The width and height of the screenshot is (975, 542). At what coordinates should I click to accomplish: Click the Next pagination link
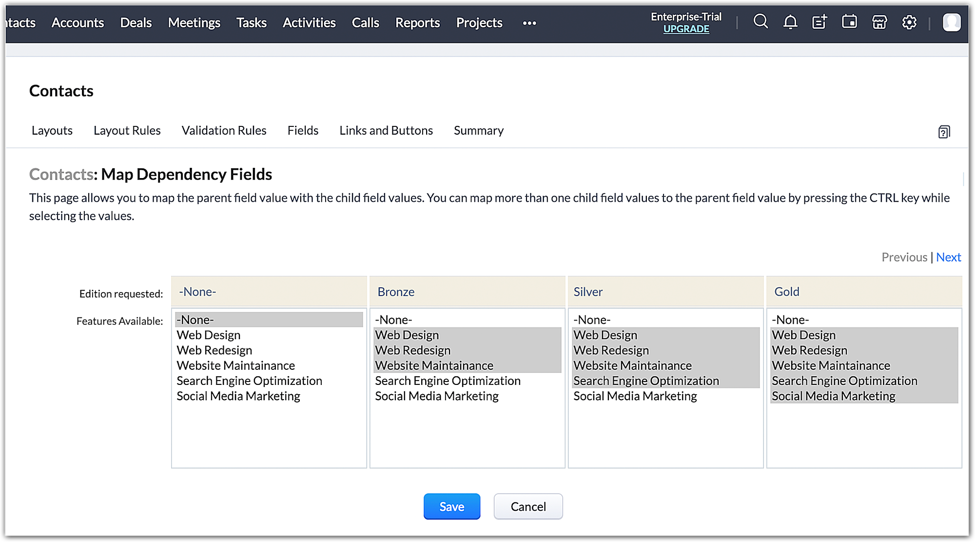948,257
